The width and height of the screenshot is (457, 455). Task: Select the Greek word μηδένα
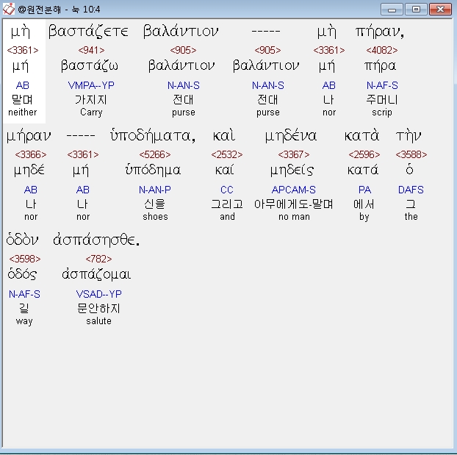290,136
